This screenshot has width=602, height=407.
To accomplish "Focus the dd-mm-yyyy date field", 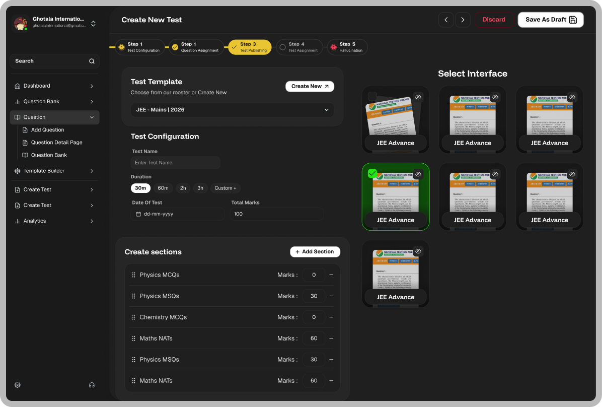I will pos(177,214).
